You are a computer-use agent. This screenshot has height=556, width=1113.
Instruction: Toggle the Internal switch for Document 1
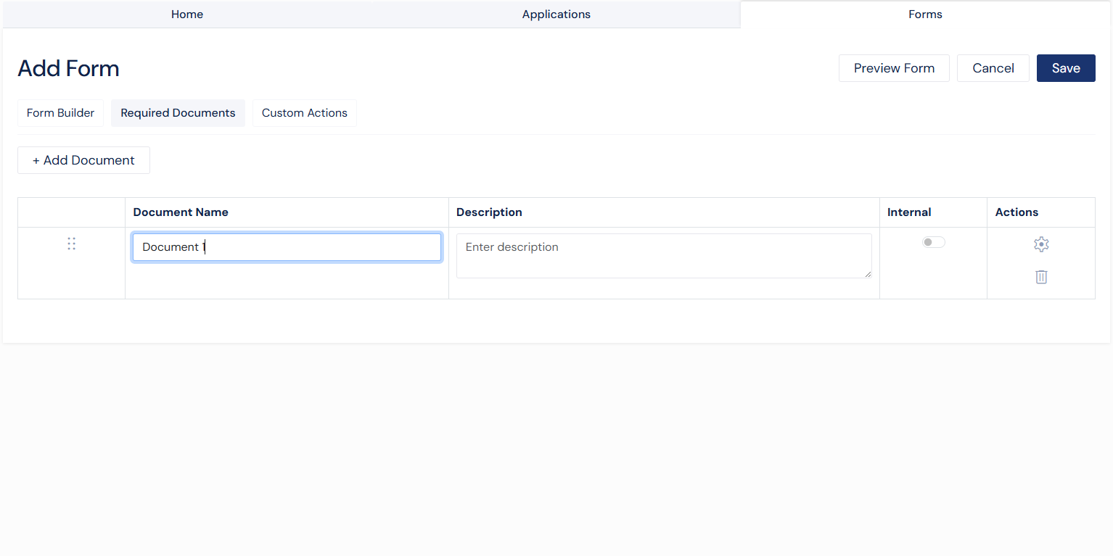pos(933,242)
